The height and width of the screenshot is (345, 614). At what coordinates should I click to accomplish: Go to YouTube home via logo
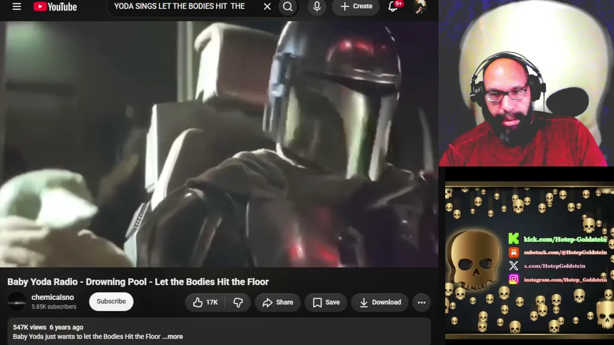pos(55,7)
